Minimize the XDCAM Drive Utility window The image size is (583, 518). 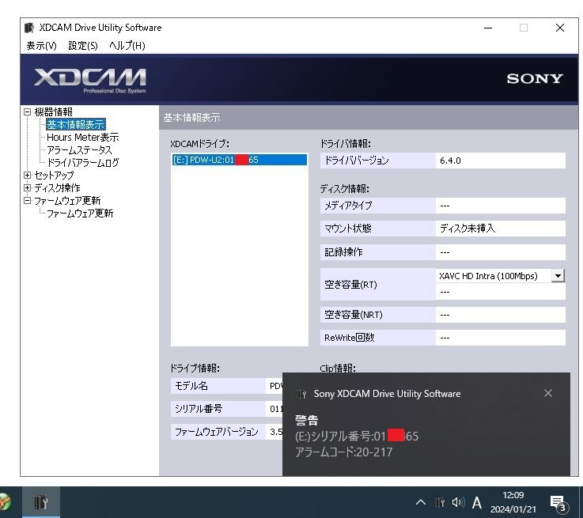pos(488,28)
